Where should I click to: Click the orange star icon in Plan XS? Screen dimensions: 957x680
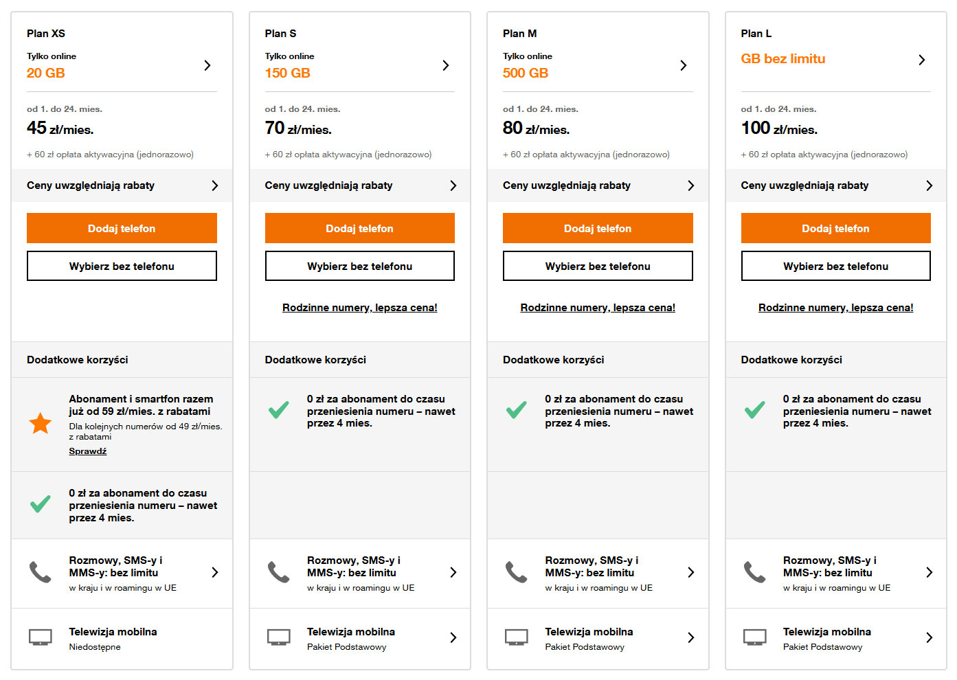[x=41, y=424]
